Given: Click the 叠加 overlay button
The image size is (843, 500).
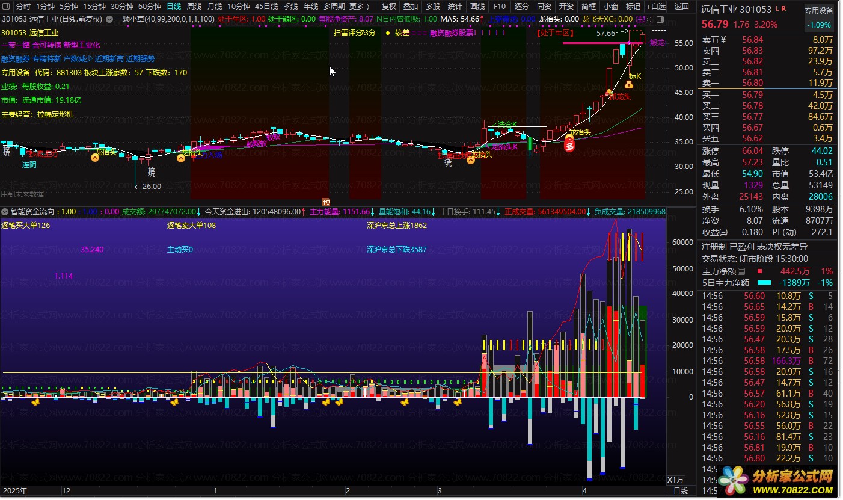Looking at the screenshot, I should tap(411, 7).
